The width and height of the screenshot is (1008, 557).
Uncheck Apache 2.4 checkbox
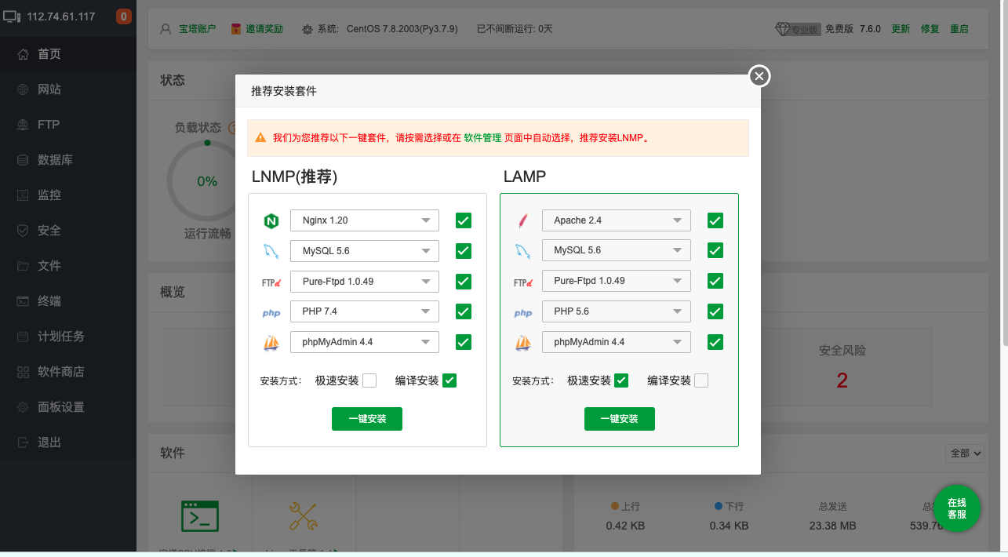(715, 220)
